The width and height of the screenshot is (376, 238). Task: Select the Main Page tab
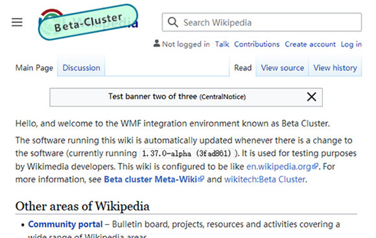coord(34,68)
